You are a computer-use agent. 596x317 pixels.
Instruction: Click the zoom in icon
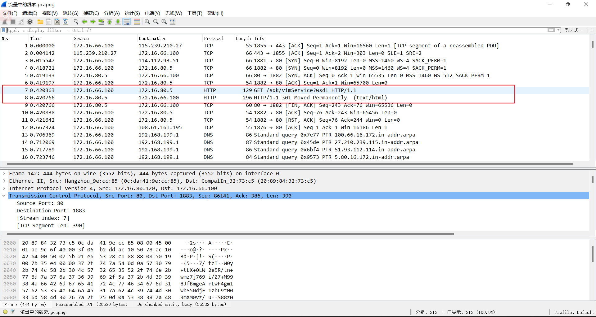tap(147, 22)
